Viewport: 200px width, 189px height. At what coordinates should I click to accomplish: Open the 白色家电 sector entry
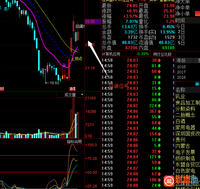(x=185, y=171)
